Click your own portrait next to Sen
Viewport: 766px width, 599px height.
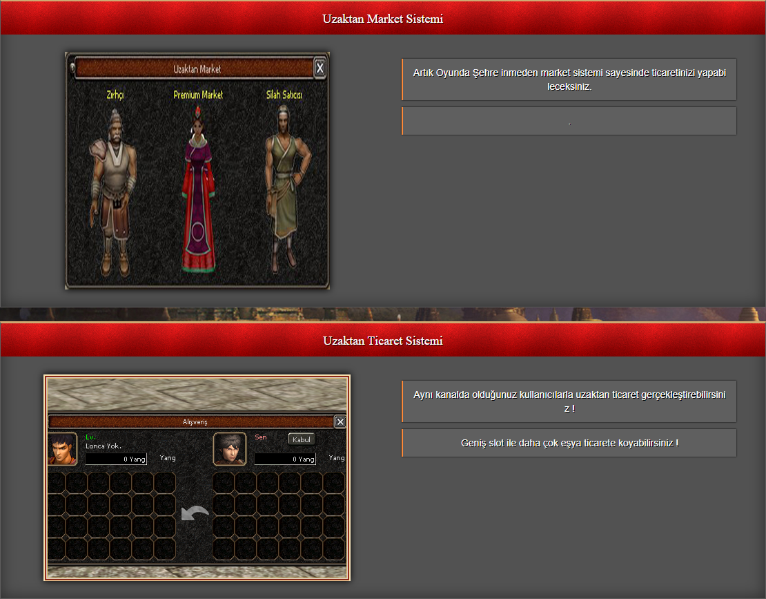tap(230, 449)
